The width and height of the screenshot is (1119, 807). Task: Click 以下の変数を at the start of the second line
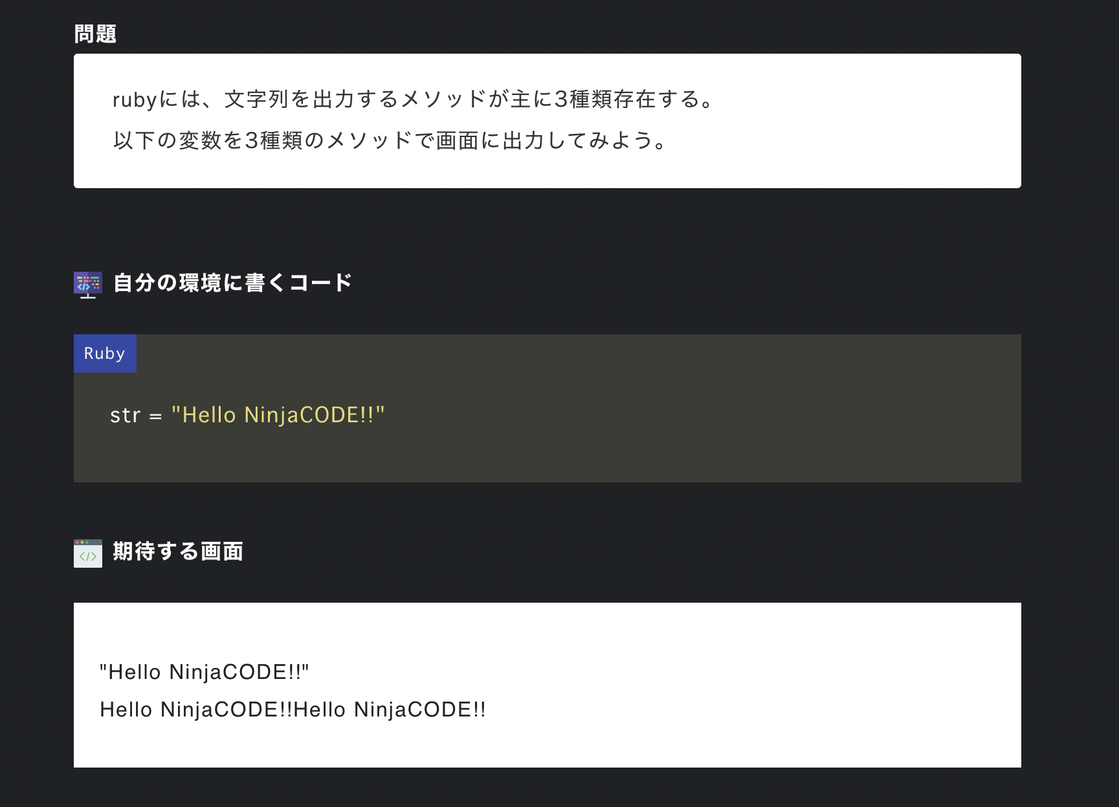178,140
